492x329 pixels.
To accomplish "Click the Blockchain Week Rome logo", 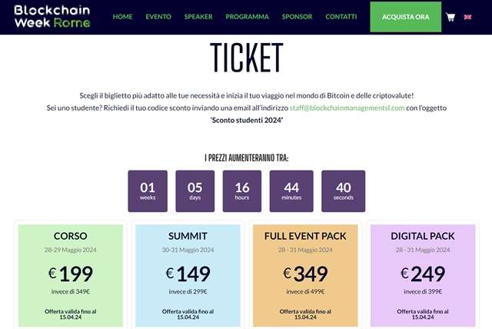I will [x=52, y=15].
